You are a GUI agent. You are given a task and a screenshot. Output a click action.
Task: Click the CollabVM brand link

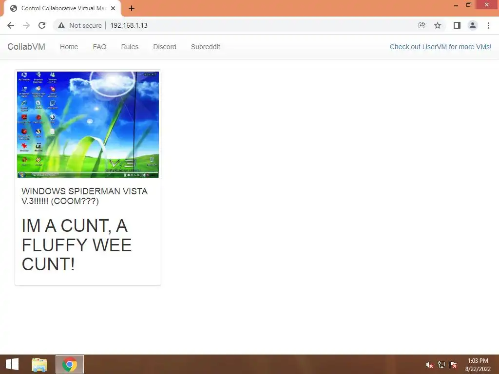tap(26, 47)
